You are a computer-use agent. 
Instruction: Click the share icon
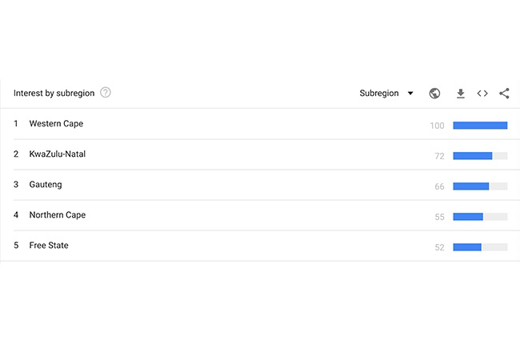point(504,94)
